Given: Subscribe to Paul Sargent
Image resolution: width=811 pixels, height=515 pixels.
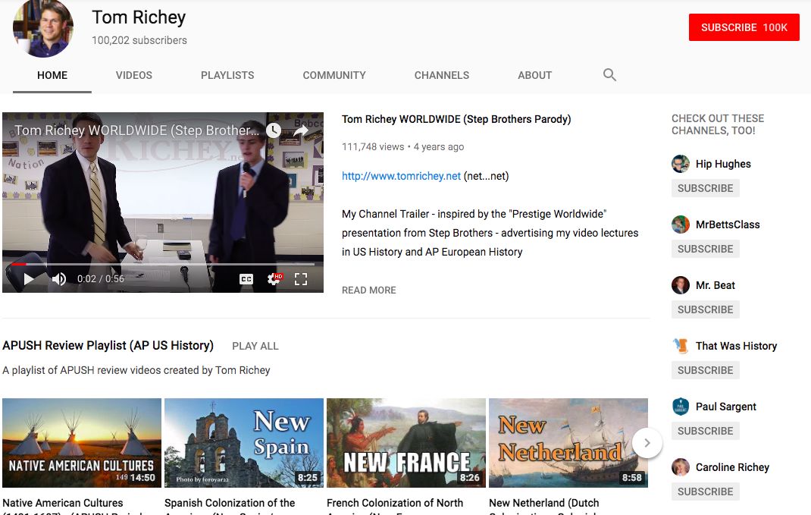Looking at the screenshot, I should click(x=706, y=431).
